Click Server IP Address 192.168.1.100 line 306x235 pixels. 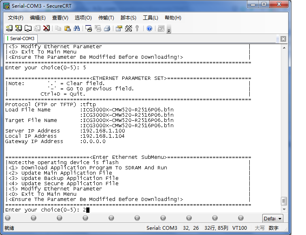click(65, 131)
